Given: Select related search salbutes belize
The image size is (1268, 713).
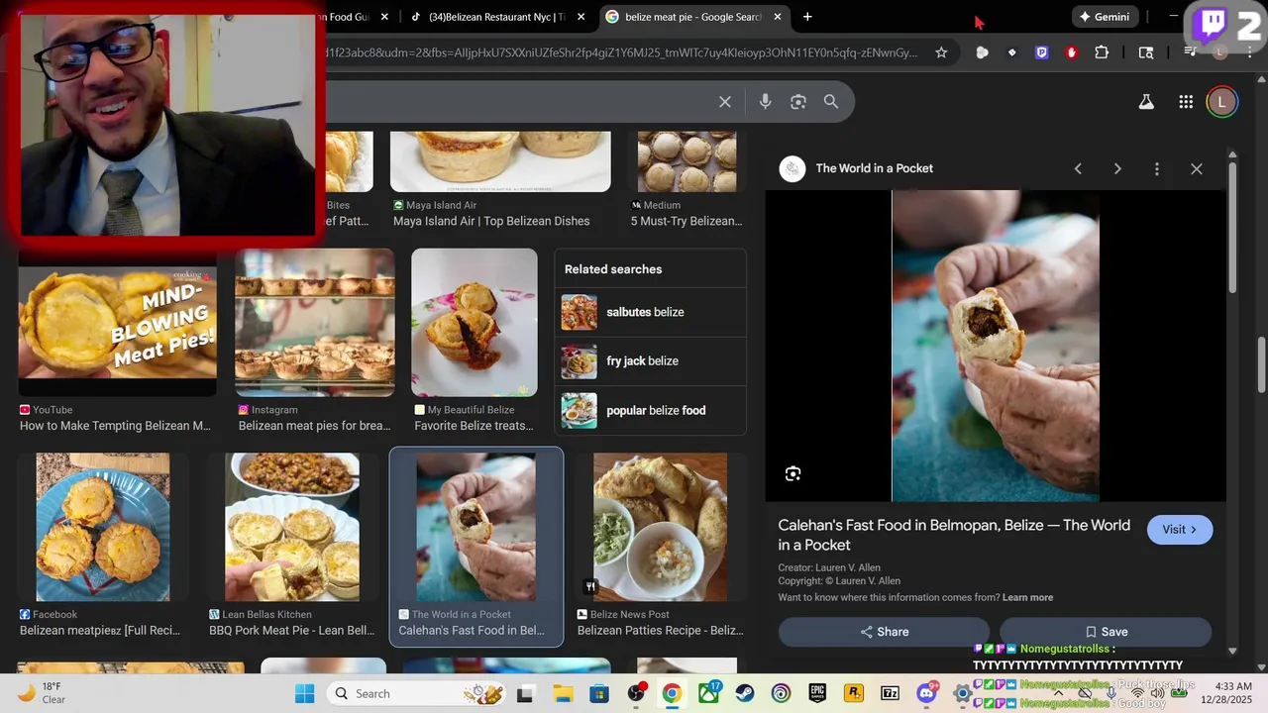Looking at the screenshot, I should 650,312.
